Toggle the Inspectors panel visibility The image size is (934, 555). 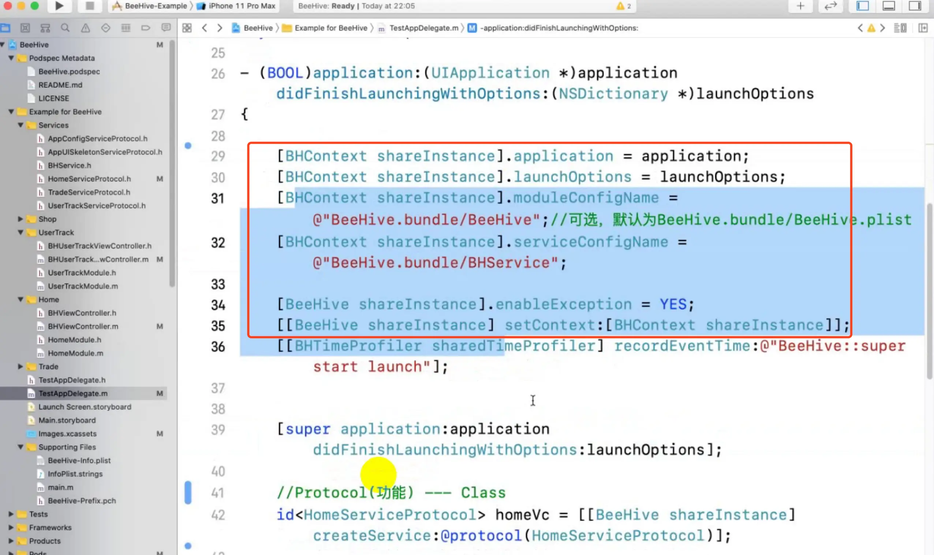click(915, 5)
